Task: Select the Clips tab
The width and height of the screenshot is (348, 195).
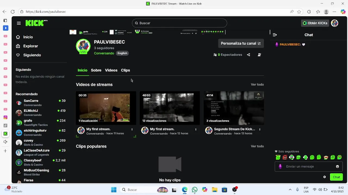Action: [x=125, y=70]
